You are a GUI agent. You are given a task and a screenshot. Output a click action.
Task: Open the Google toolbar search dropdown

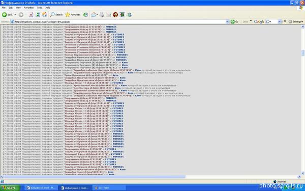(x=279, y=21)
